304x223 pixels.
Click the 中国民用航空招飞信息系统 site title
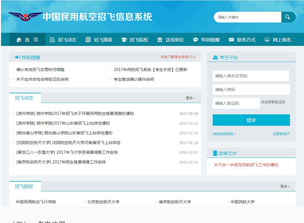97,17
